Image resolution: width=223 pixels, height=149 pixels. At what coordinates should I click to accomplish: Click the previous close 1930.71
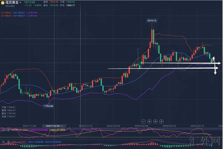coord(71,5)
